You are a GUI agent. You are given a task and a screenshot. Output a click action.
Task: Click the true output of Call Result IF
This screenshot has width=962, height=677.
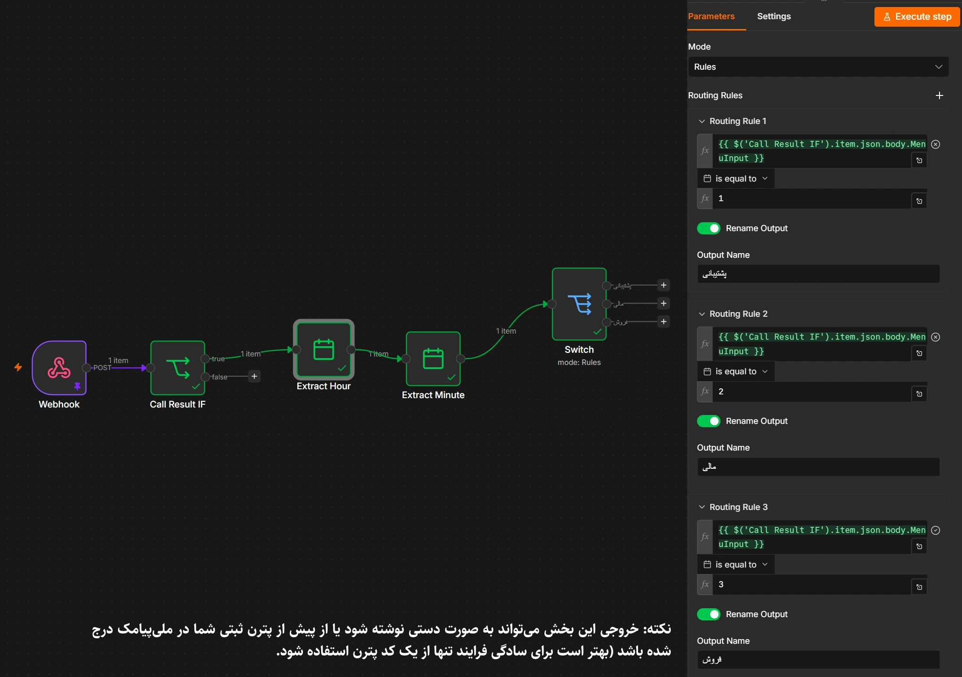[205, 359]
